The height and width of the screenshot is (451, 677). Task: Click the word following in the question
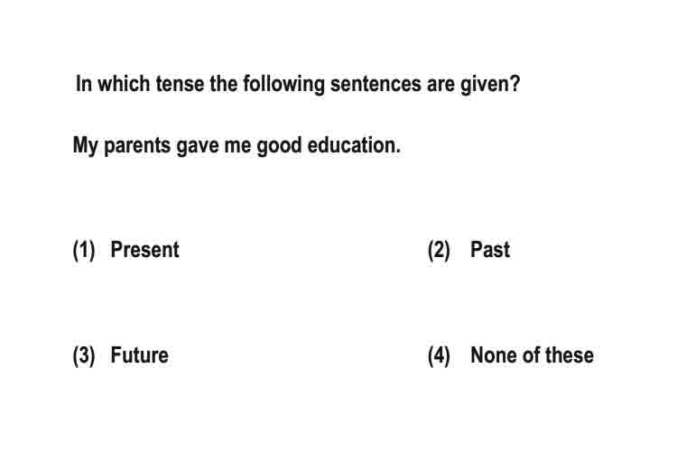283,84
